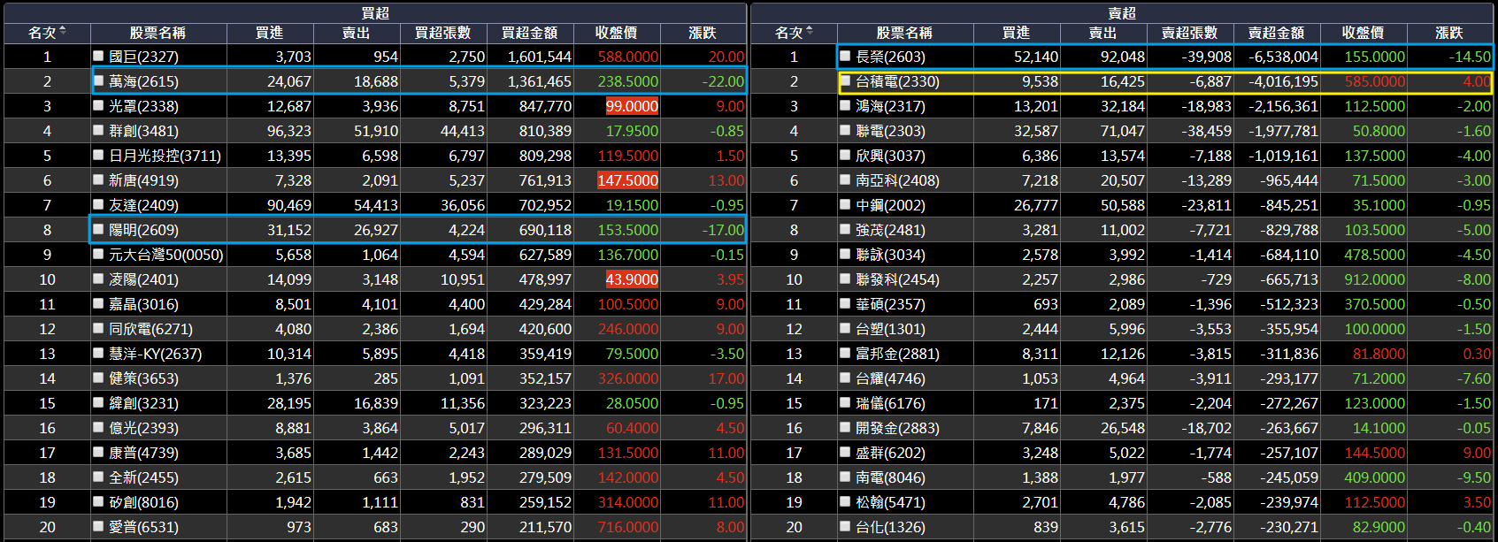The height and width of the screenshot is (542, 1498).
Task: Click the closing price 912.0000
Action: 1375,279
